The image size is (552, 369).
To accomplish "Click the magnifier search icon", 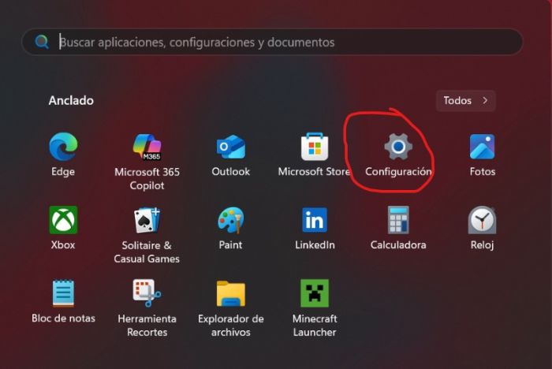I will click(x=42, y=43).
